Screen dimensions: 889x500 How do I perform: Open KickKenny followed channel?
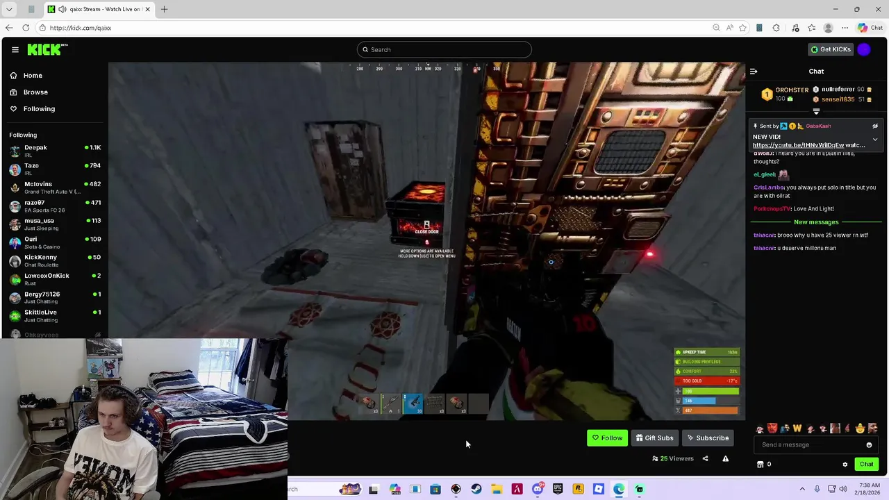pyautogui.click(x=53, y=260)
